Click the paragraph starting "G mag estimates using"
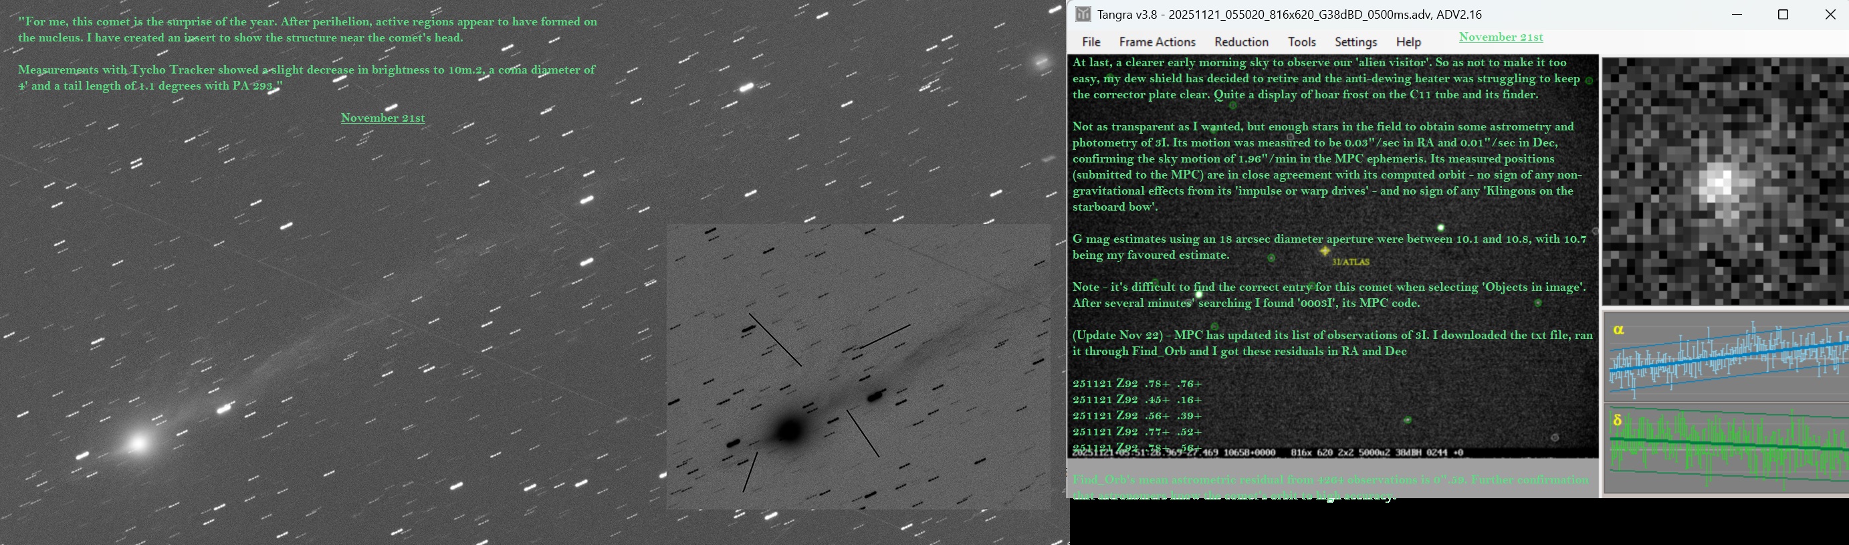 1329,247
